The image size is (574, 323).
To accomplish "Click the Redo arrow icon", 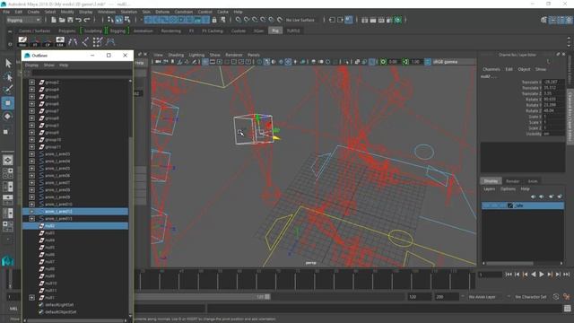I will click(x=87, y=20).
